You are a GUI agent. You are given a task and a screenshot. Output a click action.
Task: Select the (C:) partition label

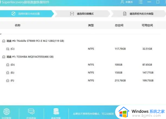[13, 49]
